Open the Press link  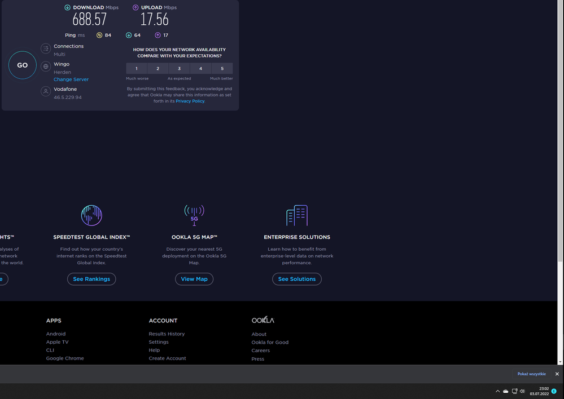tap(257, 359)
